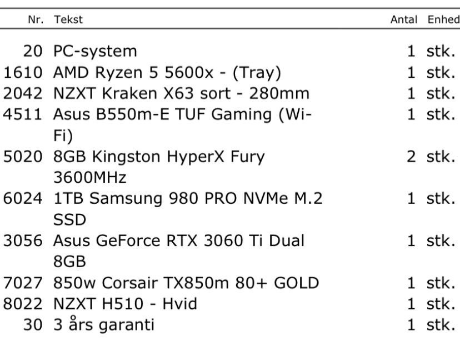Select the NZXT H510 - Hvid row
The height and width of the screenshot is (361, 460).
[125, 304]
